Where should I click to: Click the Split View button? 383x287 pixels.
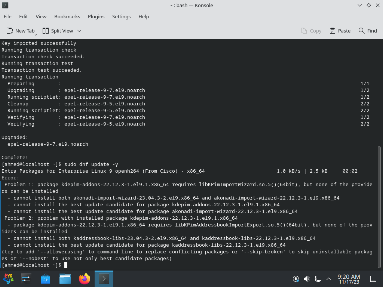[x=58, y=31]
